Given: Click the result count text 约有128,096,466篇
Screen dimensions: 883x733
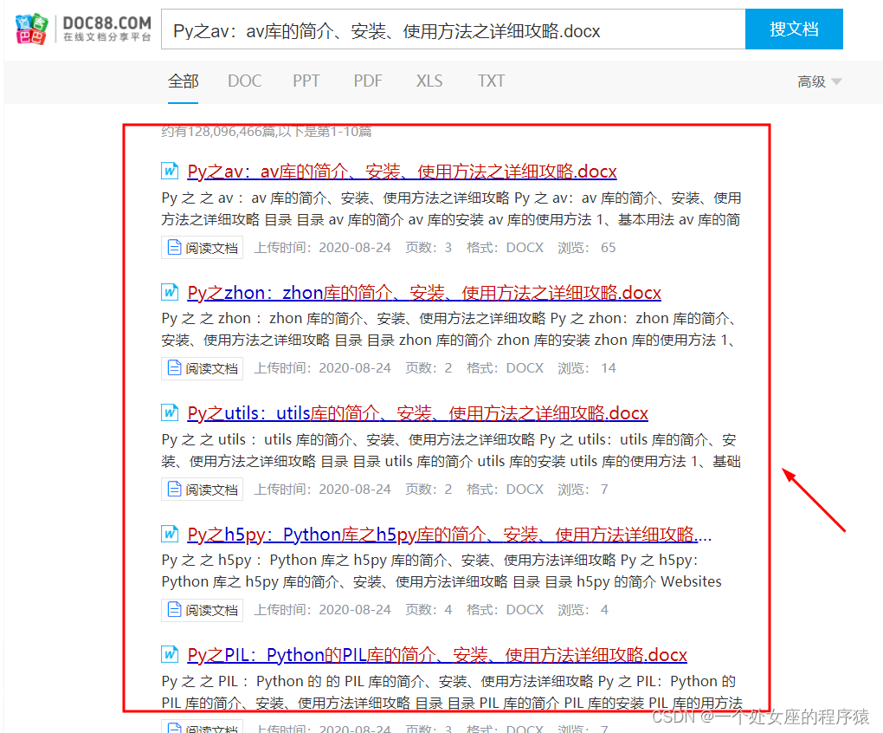Looking at the screenshot, I should click(x=267, y=132).
